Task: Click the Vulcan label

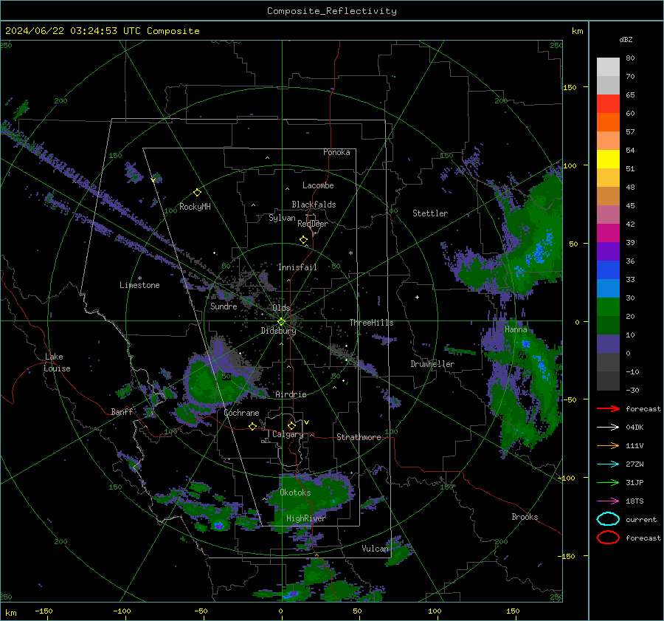Action: [x=376, y=549]
